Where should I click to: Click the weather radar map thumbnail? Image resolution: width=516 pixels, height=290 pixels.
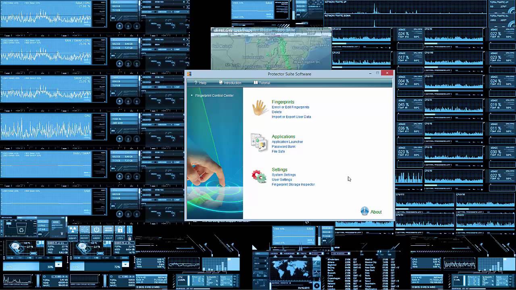click(271, 48)
